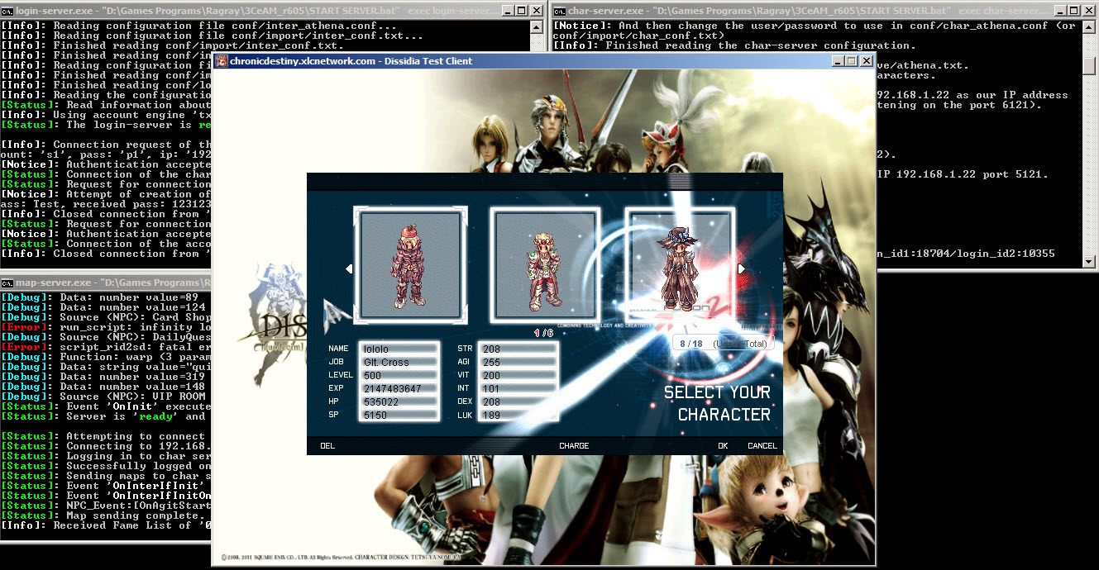
Task: Open Dissidia Test Client title bar icon
Action: click(x=222, y=61)
